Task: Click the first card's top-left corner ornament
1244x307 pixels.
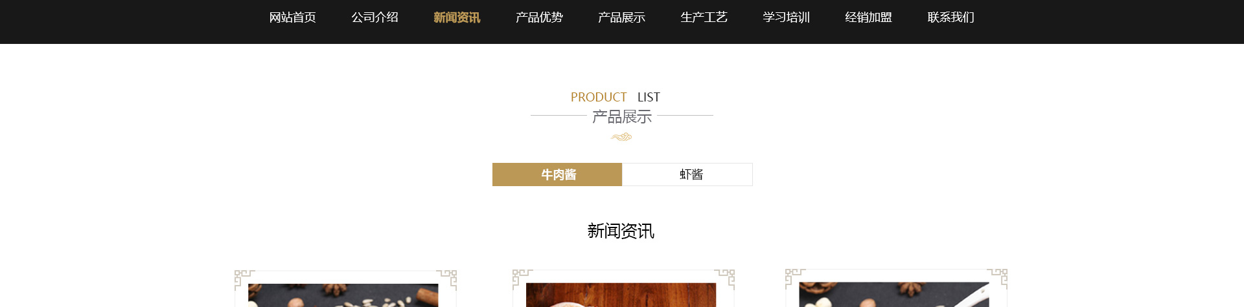Action: coord(244,278)
